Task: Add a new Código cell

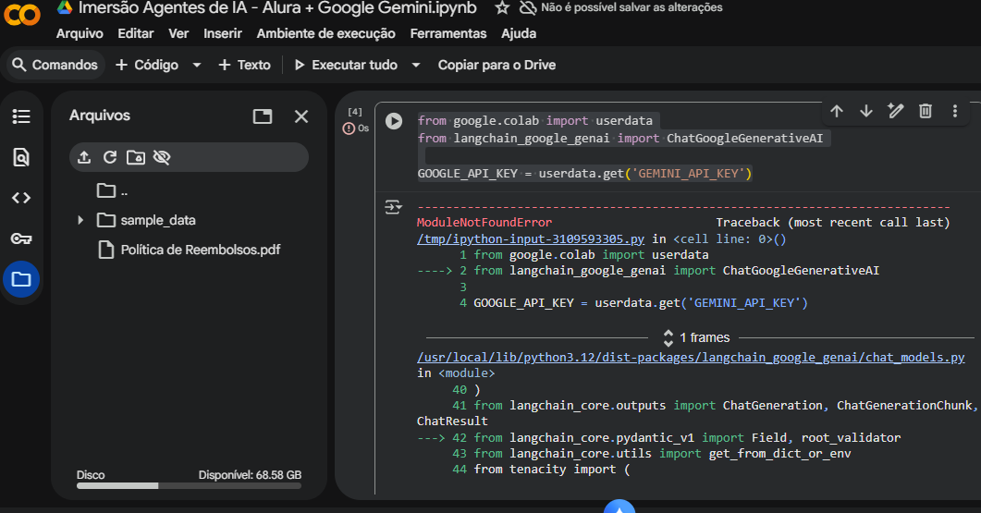Action: pyautogui.click(x=147, y=65)
